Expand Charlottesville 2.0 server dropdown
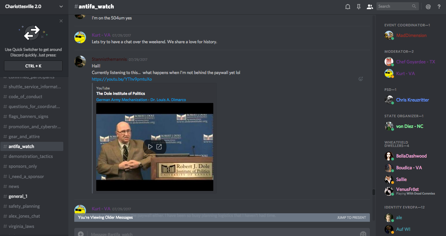446x236 pixels. pos(61,7)
